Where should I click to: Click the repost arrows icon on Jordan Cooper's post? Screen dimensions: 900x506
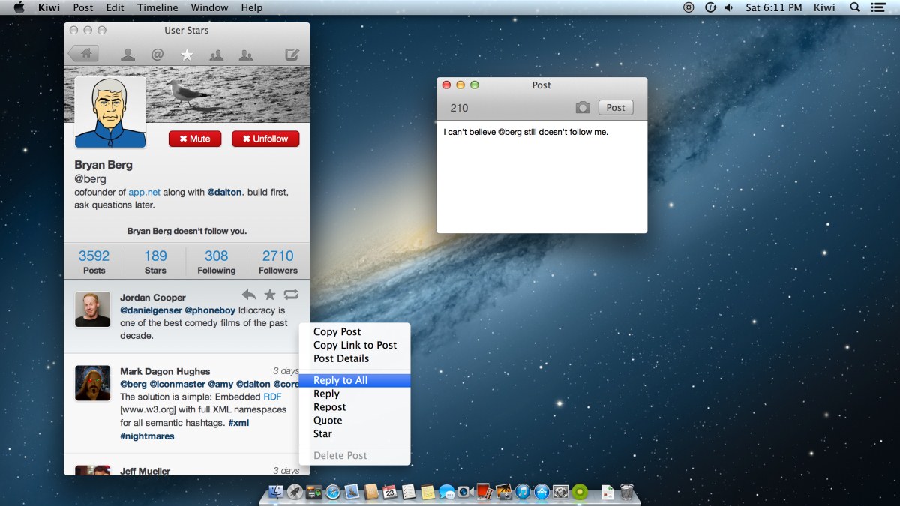[291, 295]
